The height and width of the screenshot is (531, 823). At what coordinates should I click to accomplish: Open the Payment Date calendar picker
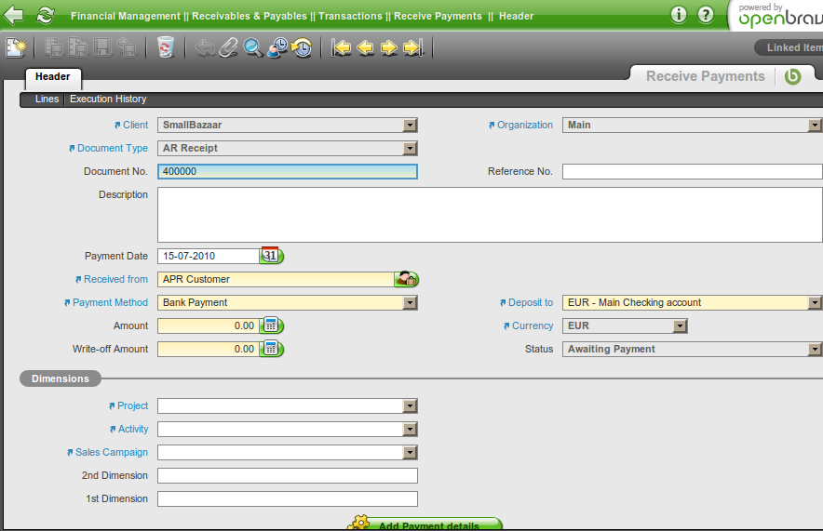coord(271,256)
